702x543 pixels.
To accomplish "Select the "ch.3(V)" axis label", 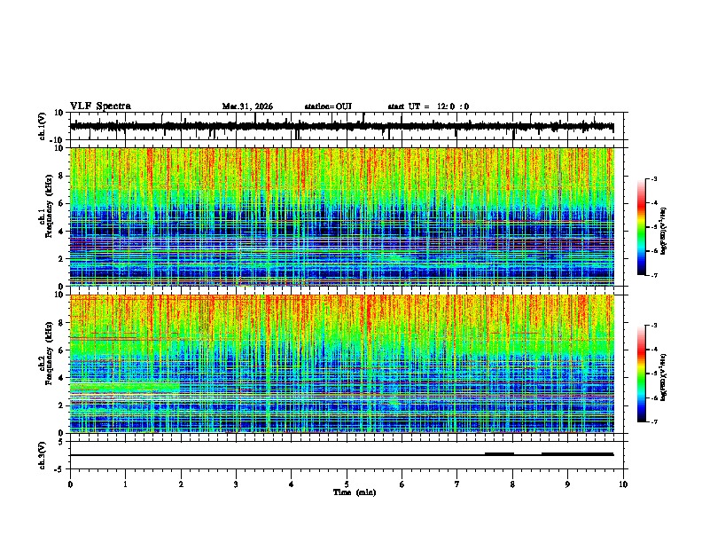I will [x=43, y=455].
